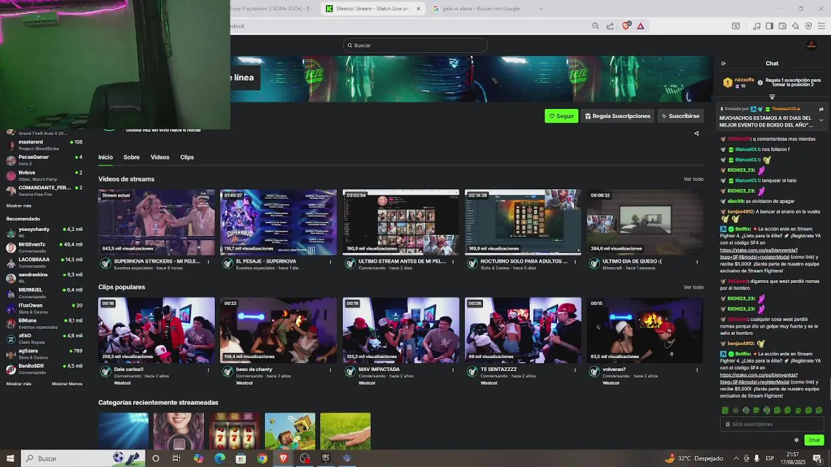Viewport: 831px width, 467px height.
Task: Click the zoom magnifier icon in address bar
Action: 595,26
